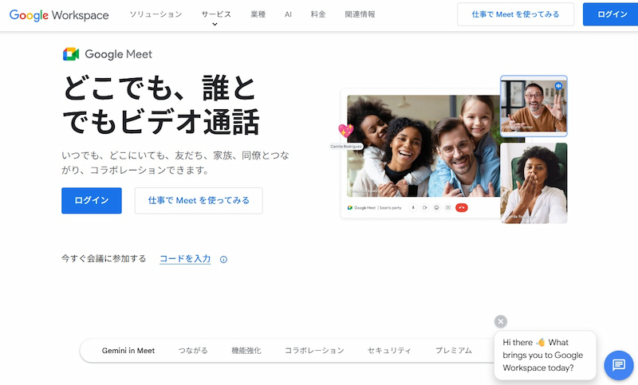Select the プレミアム tab
The image size is (638, 385).
coord(454,351)
